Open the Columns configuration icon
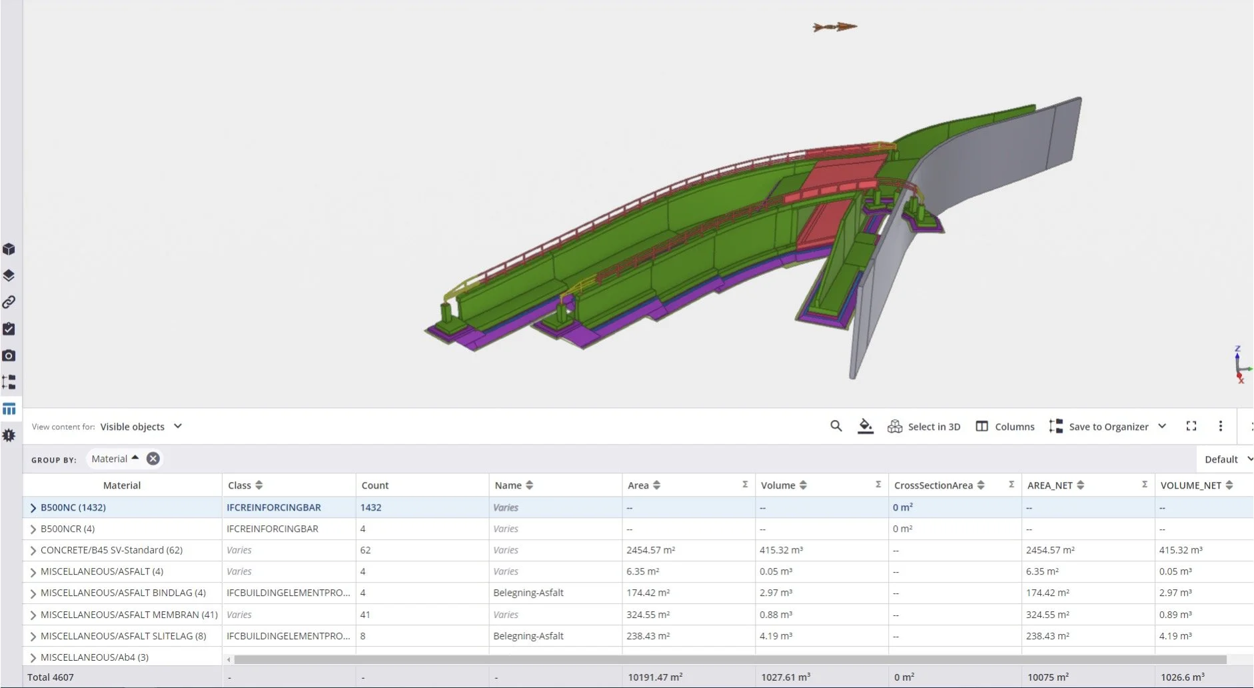 click(x=983, y=426)
